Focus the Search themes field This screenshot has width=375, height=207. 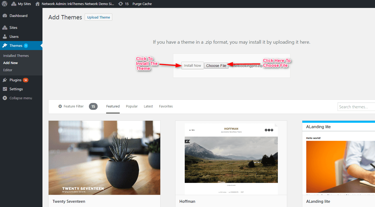[x=356, y=107]
